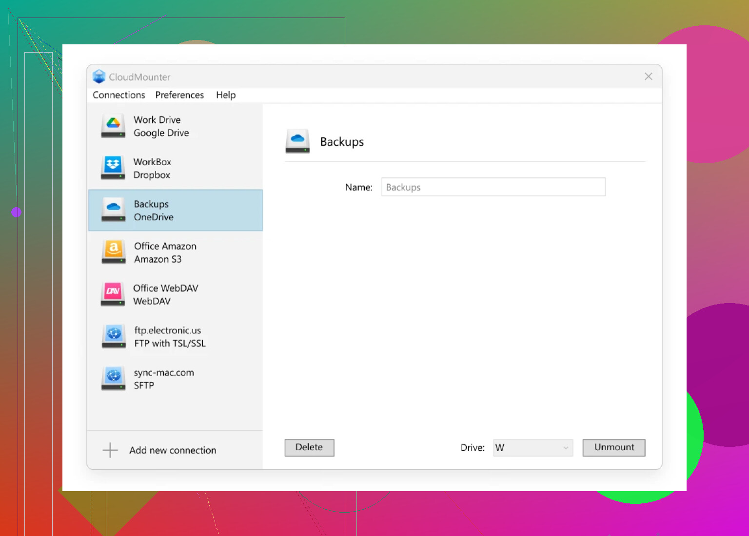This screenshot has height=536, width=749.
Task: Select the Work Drive connection name
Action: (157, 120)
